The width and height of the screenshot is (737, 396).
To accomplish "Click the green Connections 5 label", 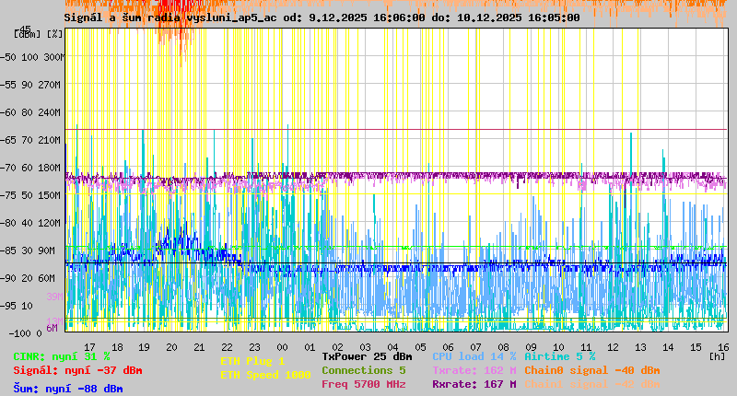I will pos(363,370).
